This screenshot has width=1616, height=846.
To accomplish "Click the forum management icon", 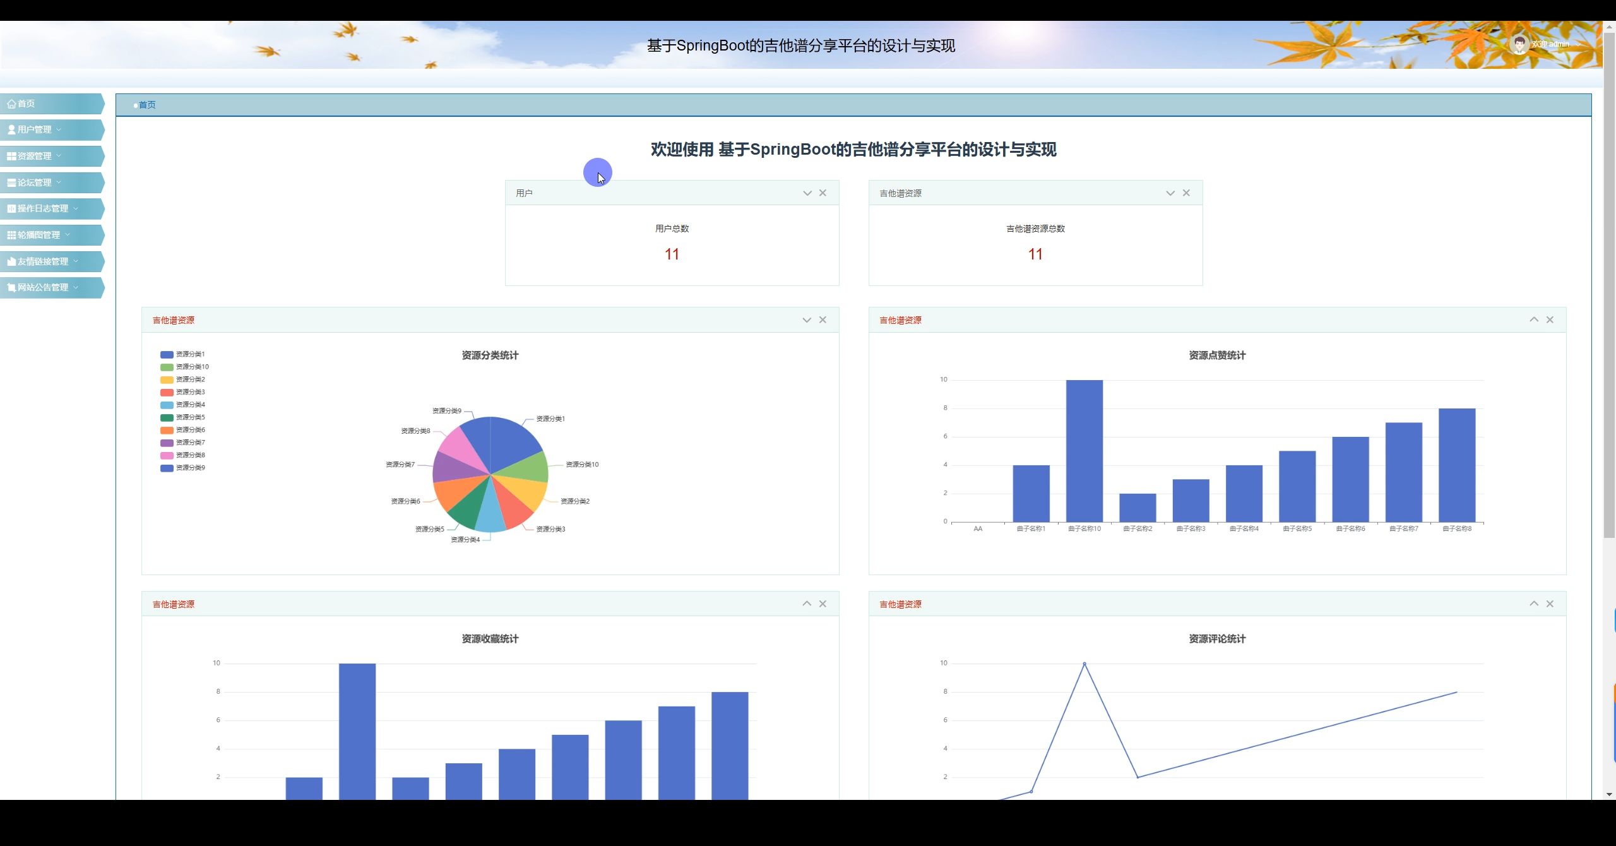I will 11,183.
